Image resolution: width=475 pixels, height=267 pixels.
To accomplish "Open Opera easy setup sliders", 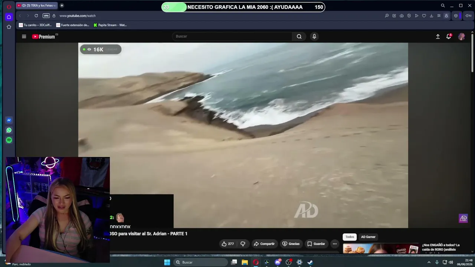I will pyautogui.click(x=439, y=16).
